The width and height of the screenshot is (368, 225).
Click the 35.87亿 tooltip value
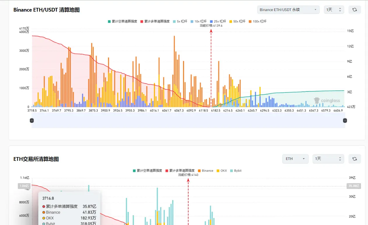(x=89, y=206)
